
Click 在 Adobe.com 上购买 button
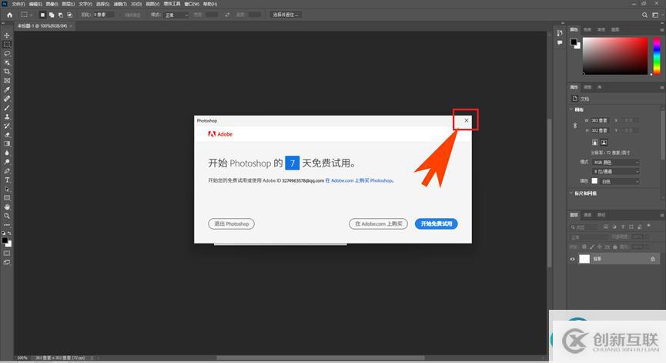click(x=379, y=224)
